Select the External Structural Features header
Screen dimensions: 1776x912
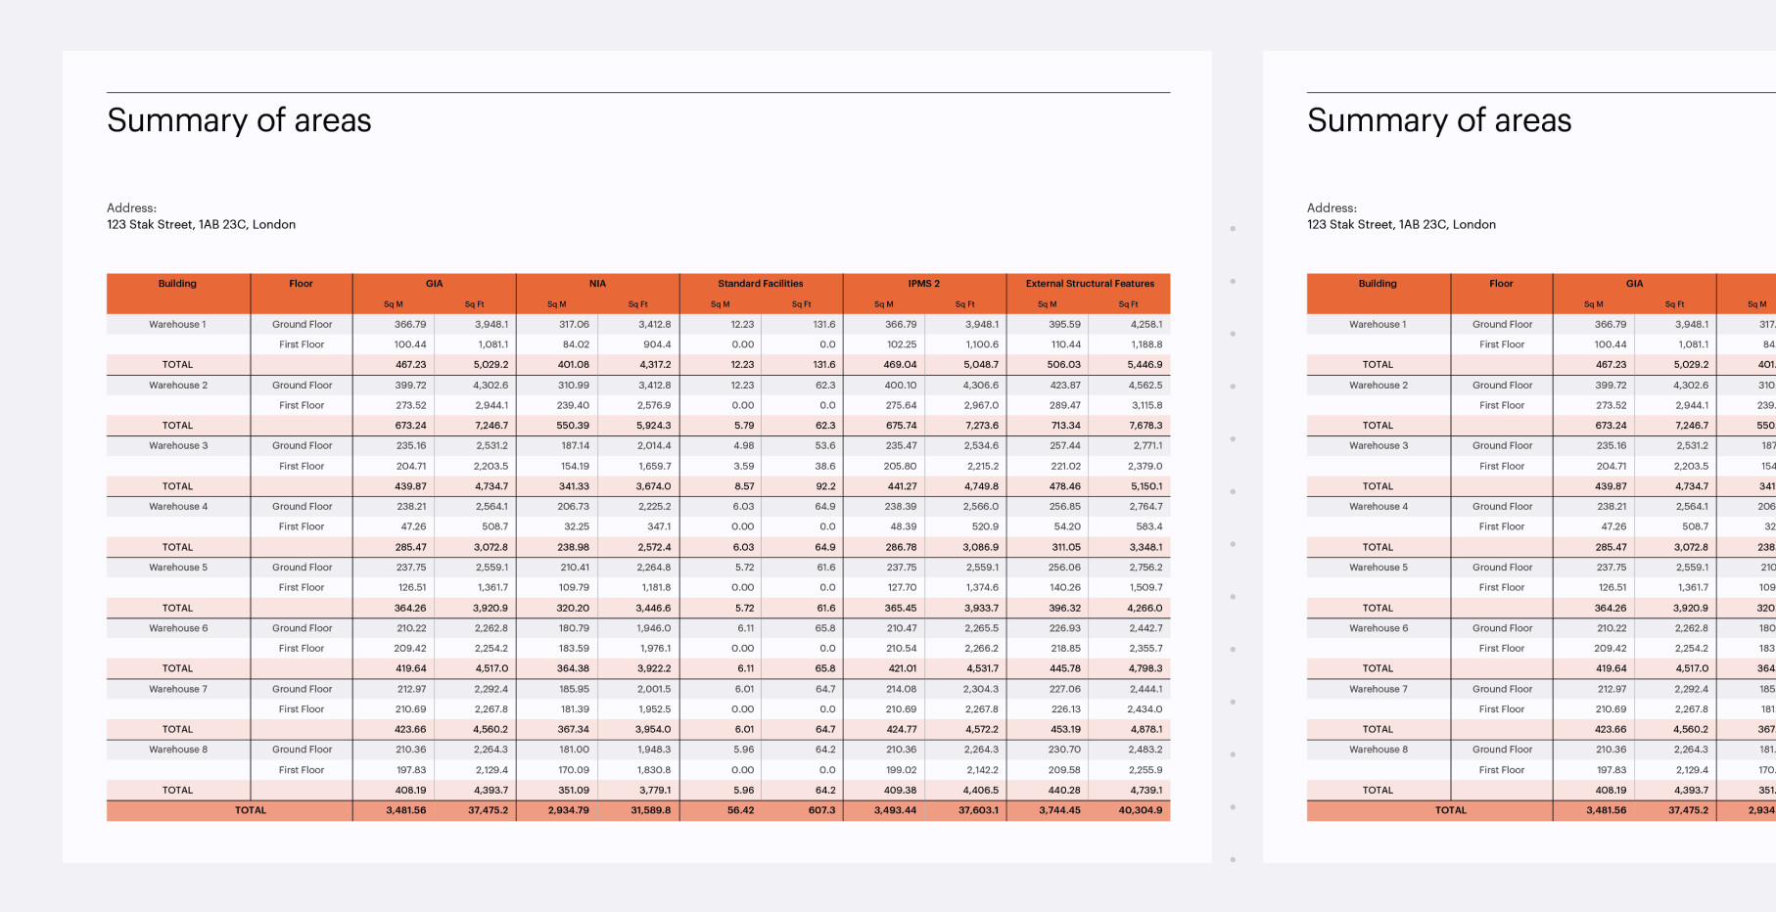pos(1089,284)
